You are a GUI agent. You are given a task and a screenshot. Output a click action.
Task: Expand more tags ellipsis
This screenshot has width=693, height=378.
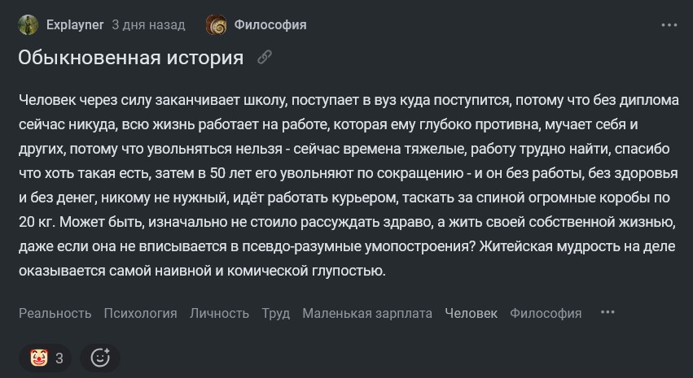(x=607, y=312)
